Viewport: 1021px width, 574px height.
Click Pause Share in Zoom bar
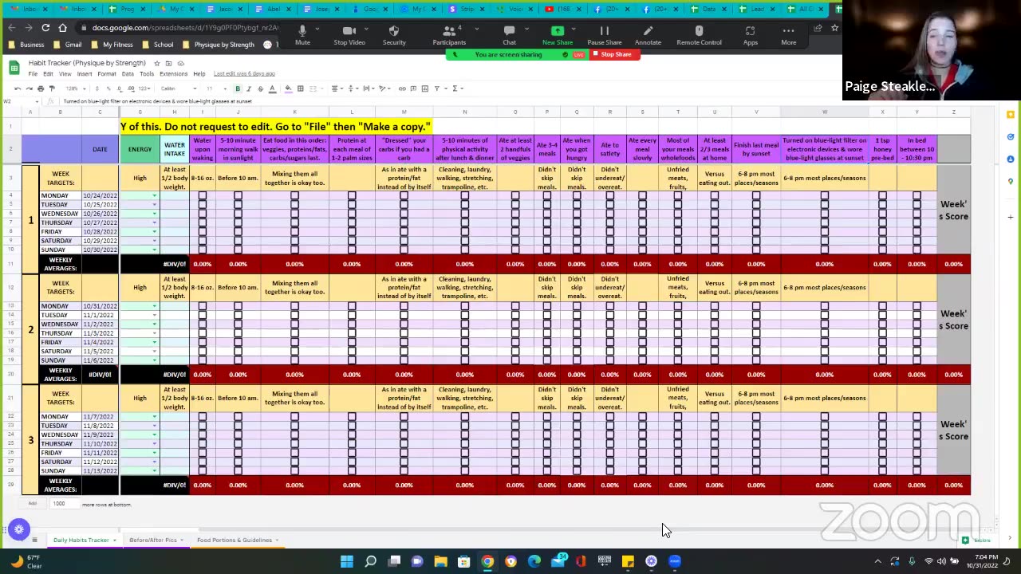tap(604, 35)
